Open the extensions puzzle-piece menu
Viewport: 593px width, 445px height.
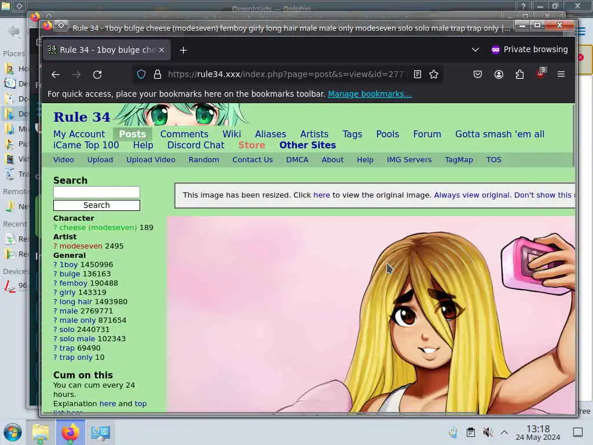(x=519, y=74)
